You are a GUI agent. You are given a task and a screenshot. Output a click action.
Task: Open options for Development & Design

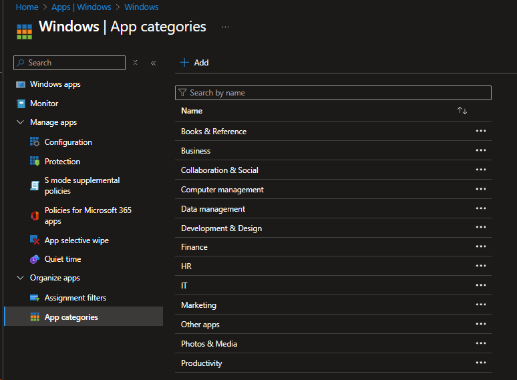tap(481, 227)
